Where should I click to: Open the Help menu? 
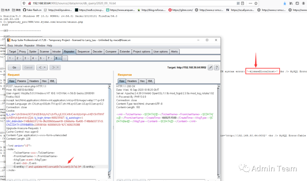click(49, 45)
